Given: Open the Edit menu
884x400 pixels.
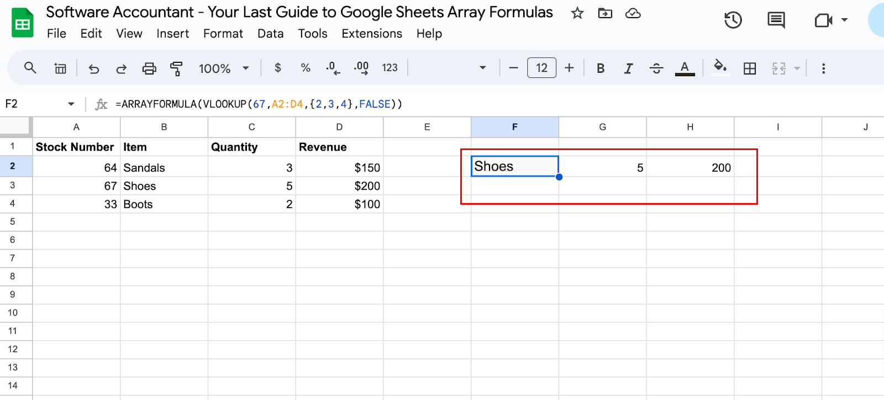Looking at the screenshot, I should [91, 34].
